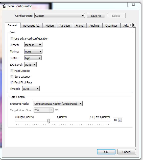The height and width of the screenshot is (160, 143).
Task: Click the Quality slider handle
Action: tap(49, 121)
